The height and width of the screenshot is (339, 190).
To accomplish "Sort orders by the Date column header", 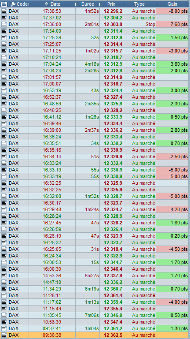I will [x=55, y=4].
